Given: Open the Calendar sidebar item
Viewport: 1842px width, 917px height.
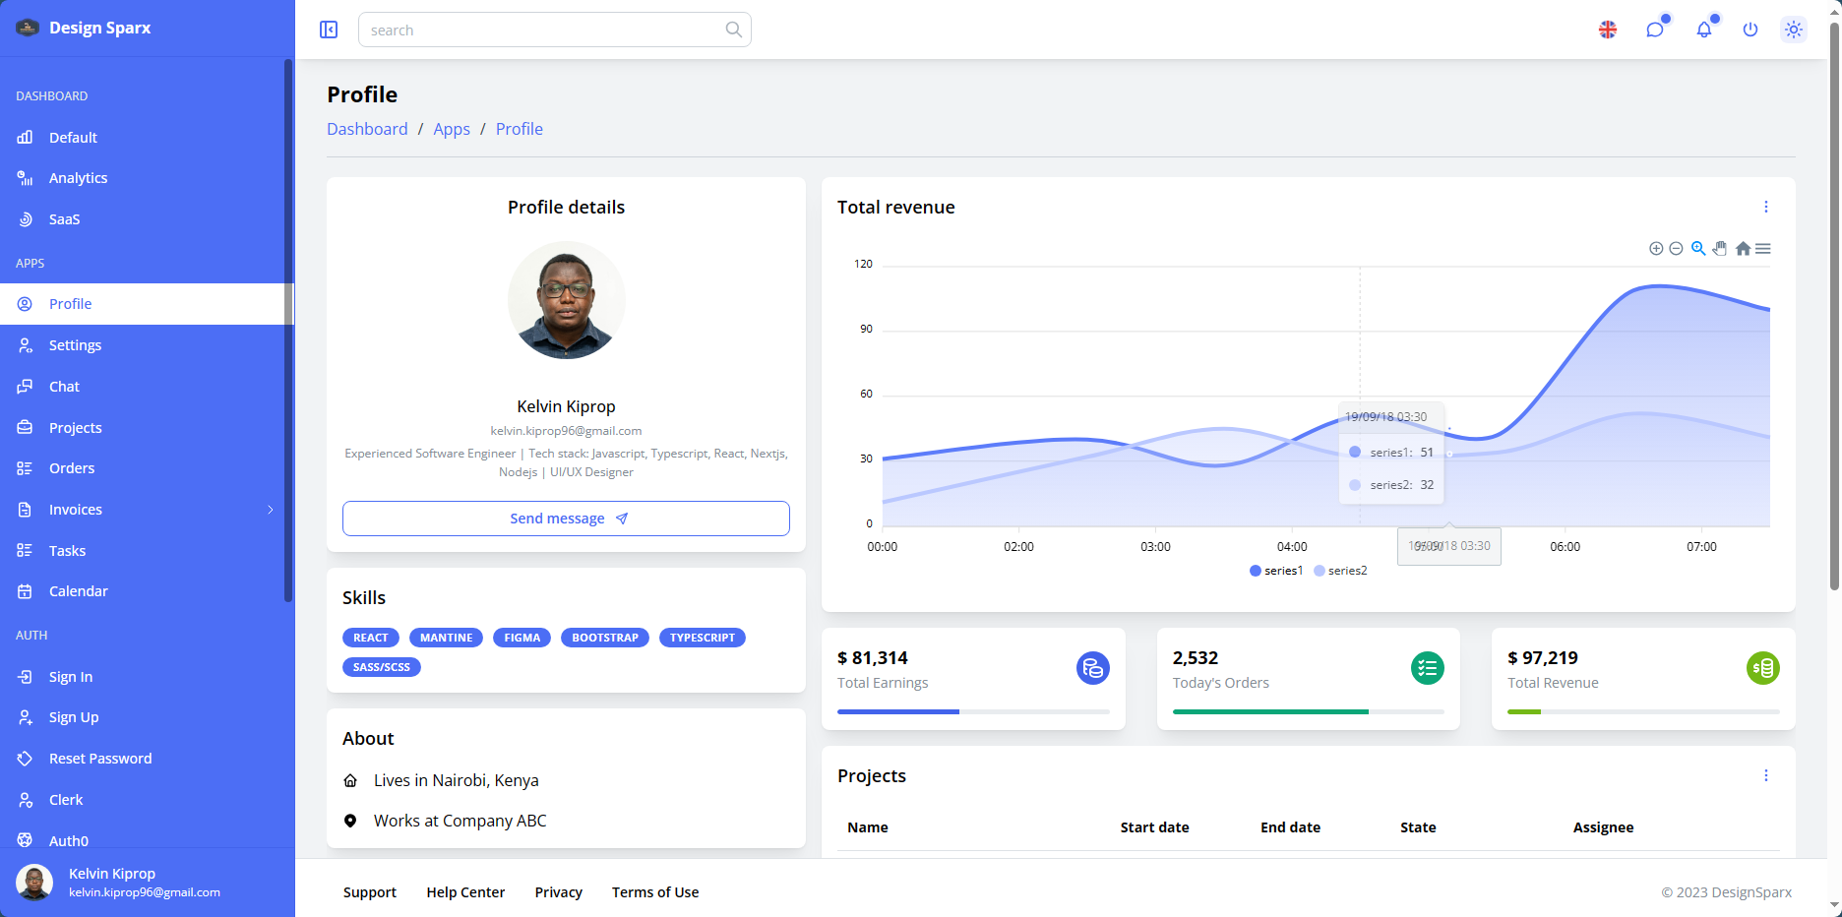Looking at the screenshot, I should coord(78,591).
